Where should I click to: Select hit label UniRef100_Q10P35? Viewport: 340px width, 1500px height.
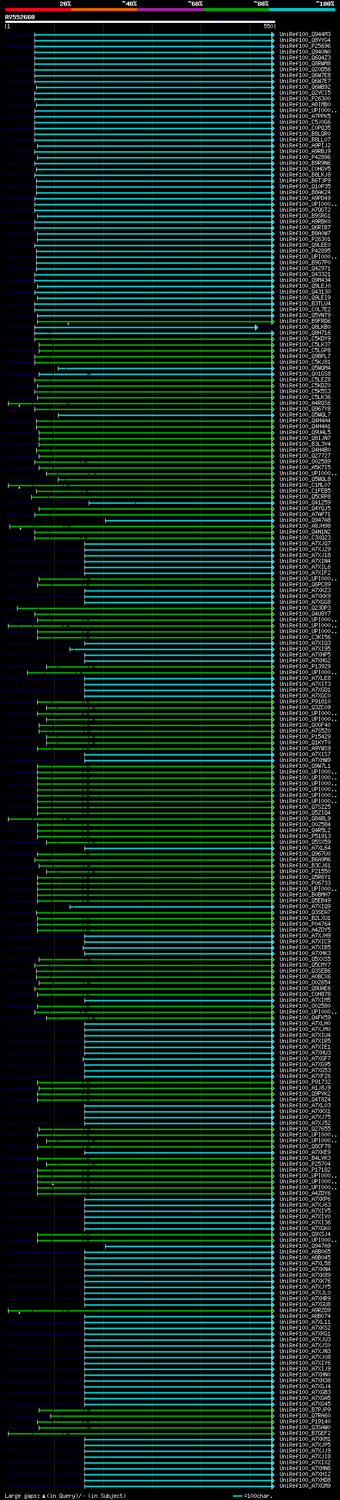[305, 186]
